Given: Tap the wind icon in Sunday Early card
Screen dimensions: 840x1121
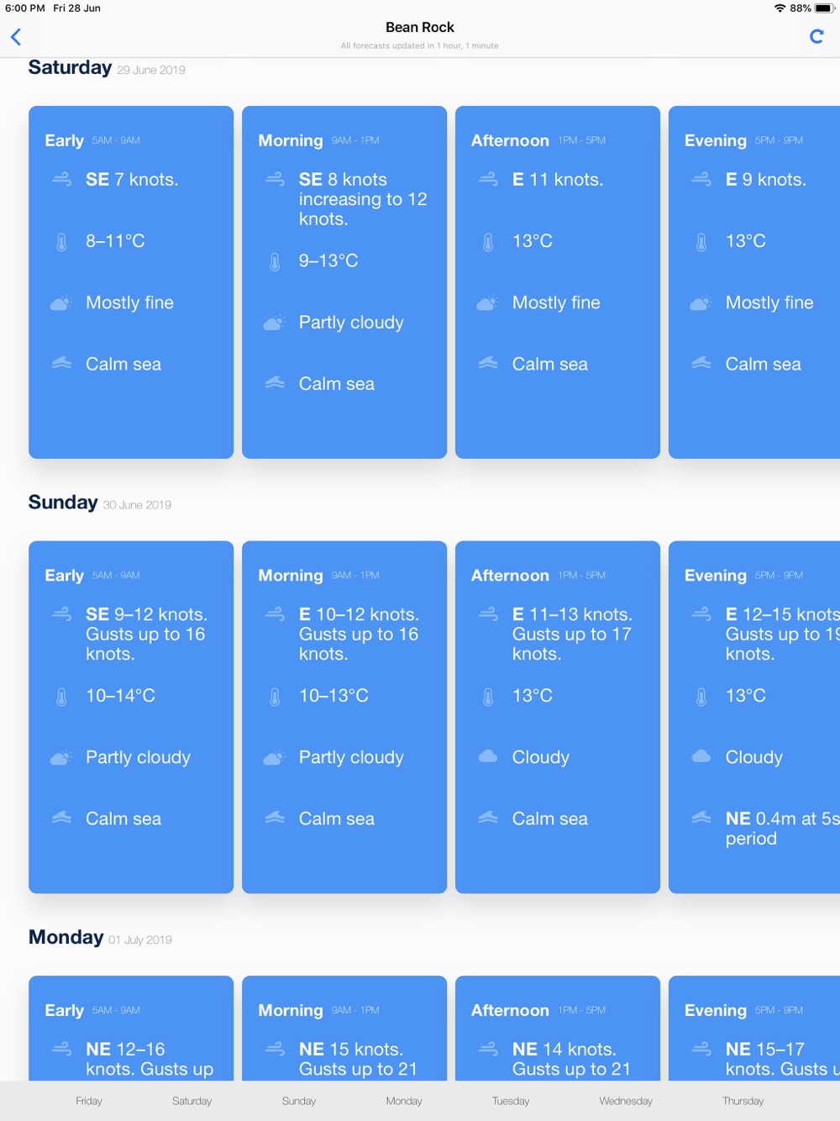Looking at the screenshot, I should pos(61,614).
